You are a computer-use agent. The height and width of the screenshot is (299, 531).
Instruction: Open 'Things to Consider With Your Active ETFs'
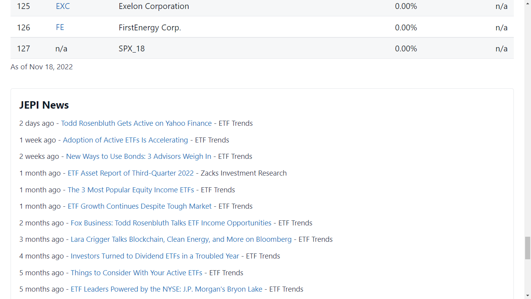tap(136, 273)
